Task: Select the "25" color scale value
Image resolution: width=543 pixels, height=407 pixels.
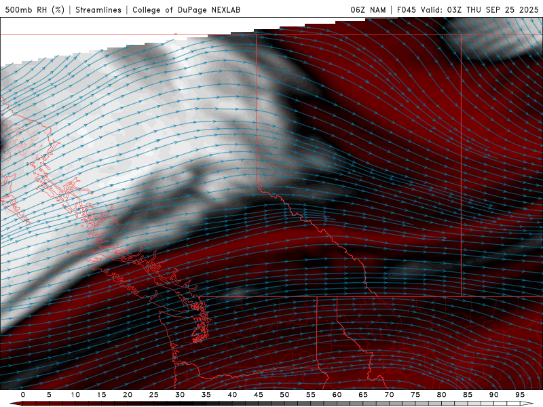Action: click(x=154, y=395)
